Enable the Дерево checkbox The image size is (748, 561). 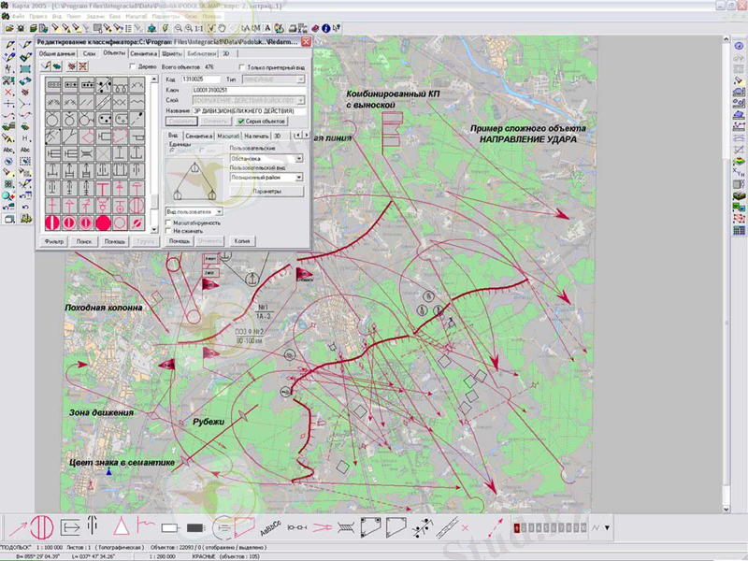(133, 68)
